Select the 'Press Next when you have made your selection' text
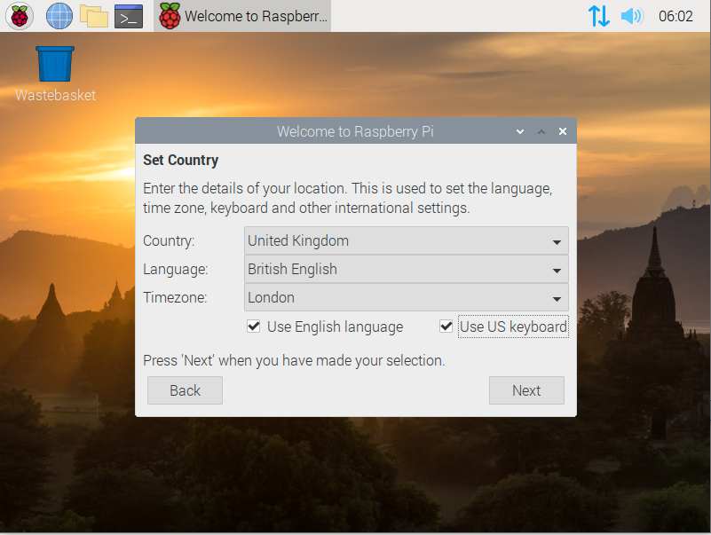Viewport: 711px width, 535px height. (294, 360)
